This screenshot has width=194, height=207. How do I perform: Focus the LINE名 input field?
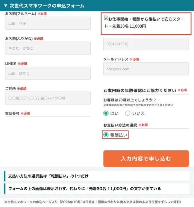(48, 73)
